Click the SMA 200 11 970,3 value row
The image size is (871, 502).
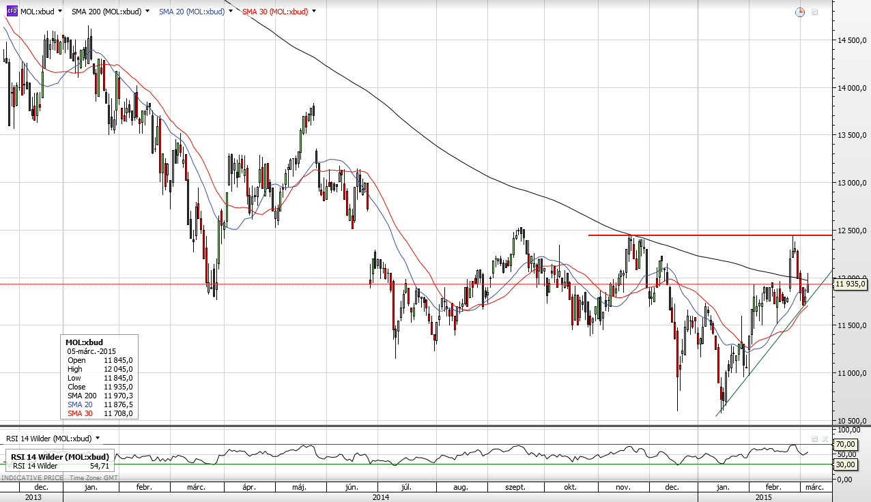100,396
